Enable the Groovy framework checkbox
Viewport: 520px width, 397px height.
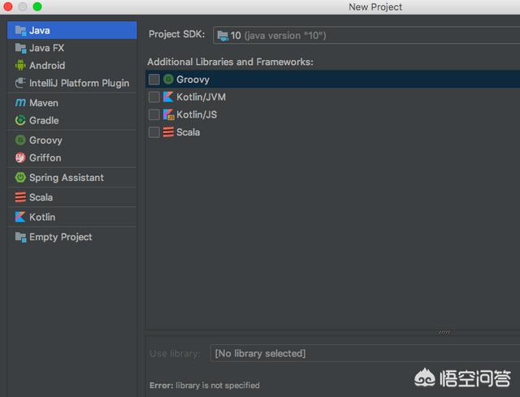(x=154, y=80)
